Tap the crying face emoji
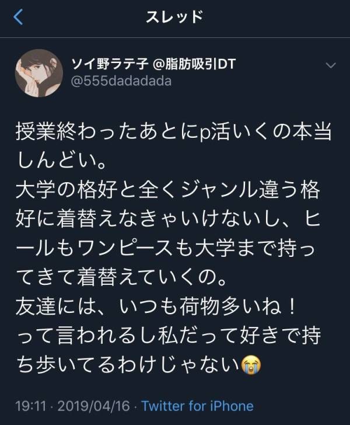The height and width of the screenshot is (425, 350). click(251, 365)
